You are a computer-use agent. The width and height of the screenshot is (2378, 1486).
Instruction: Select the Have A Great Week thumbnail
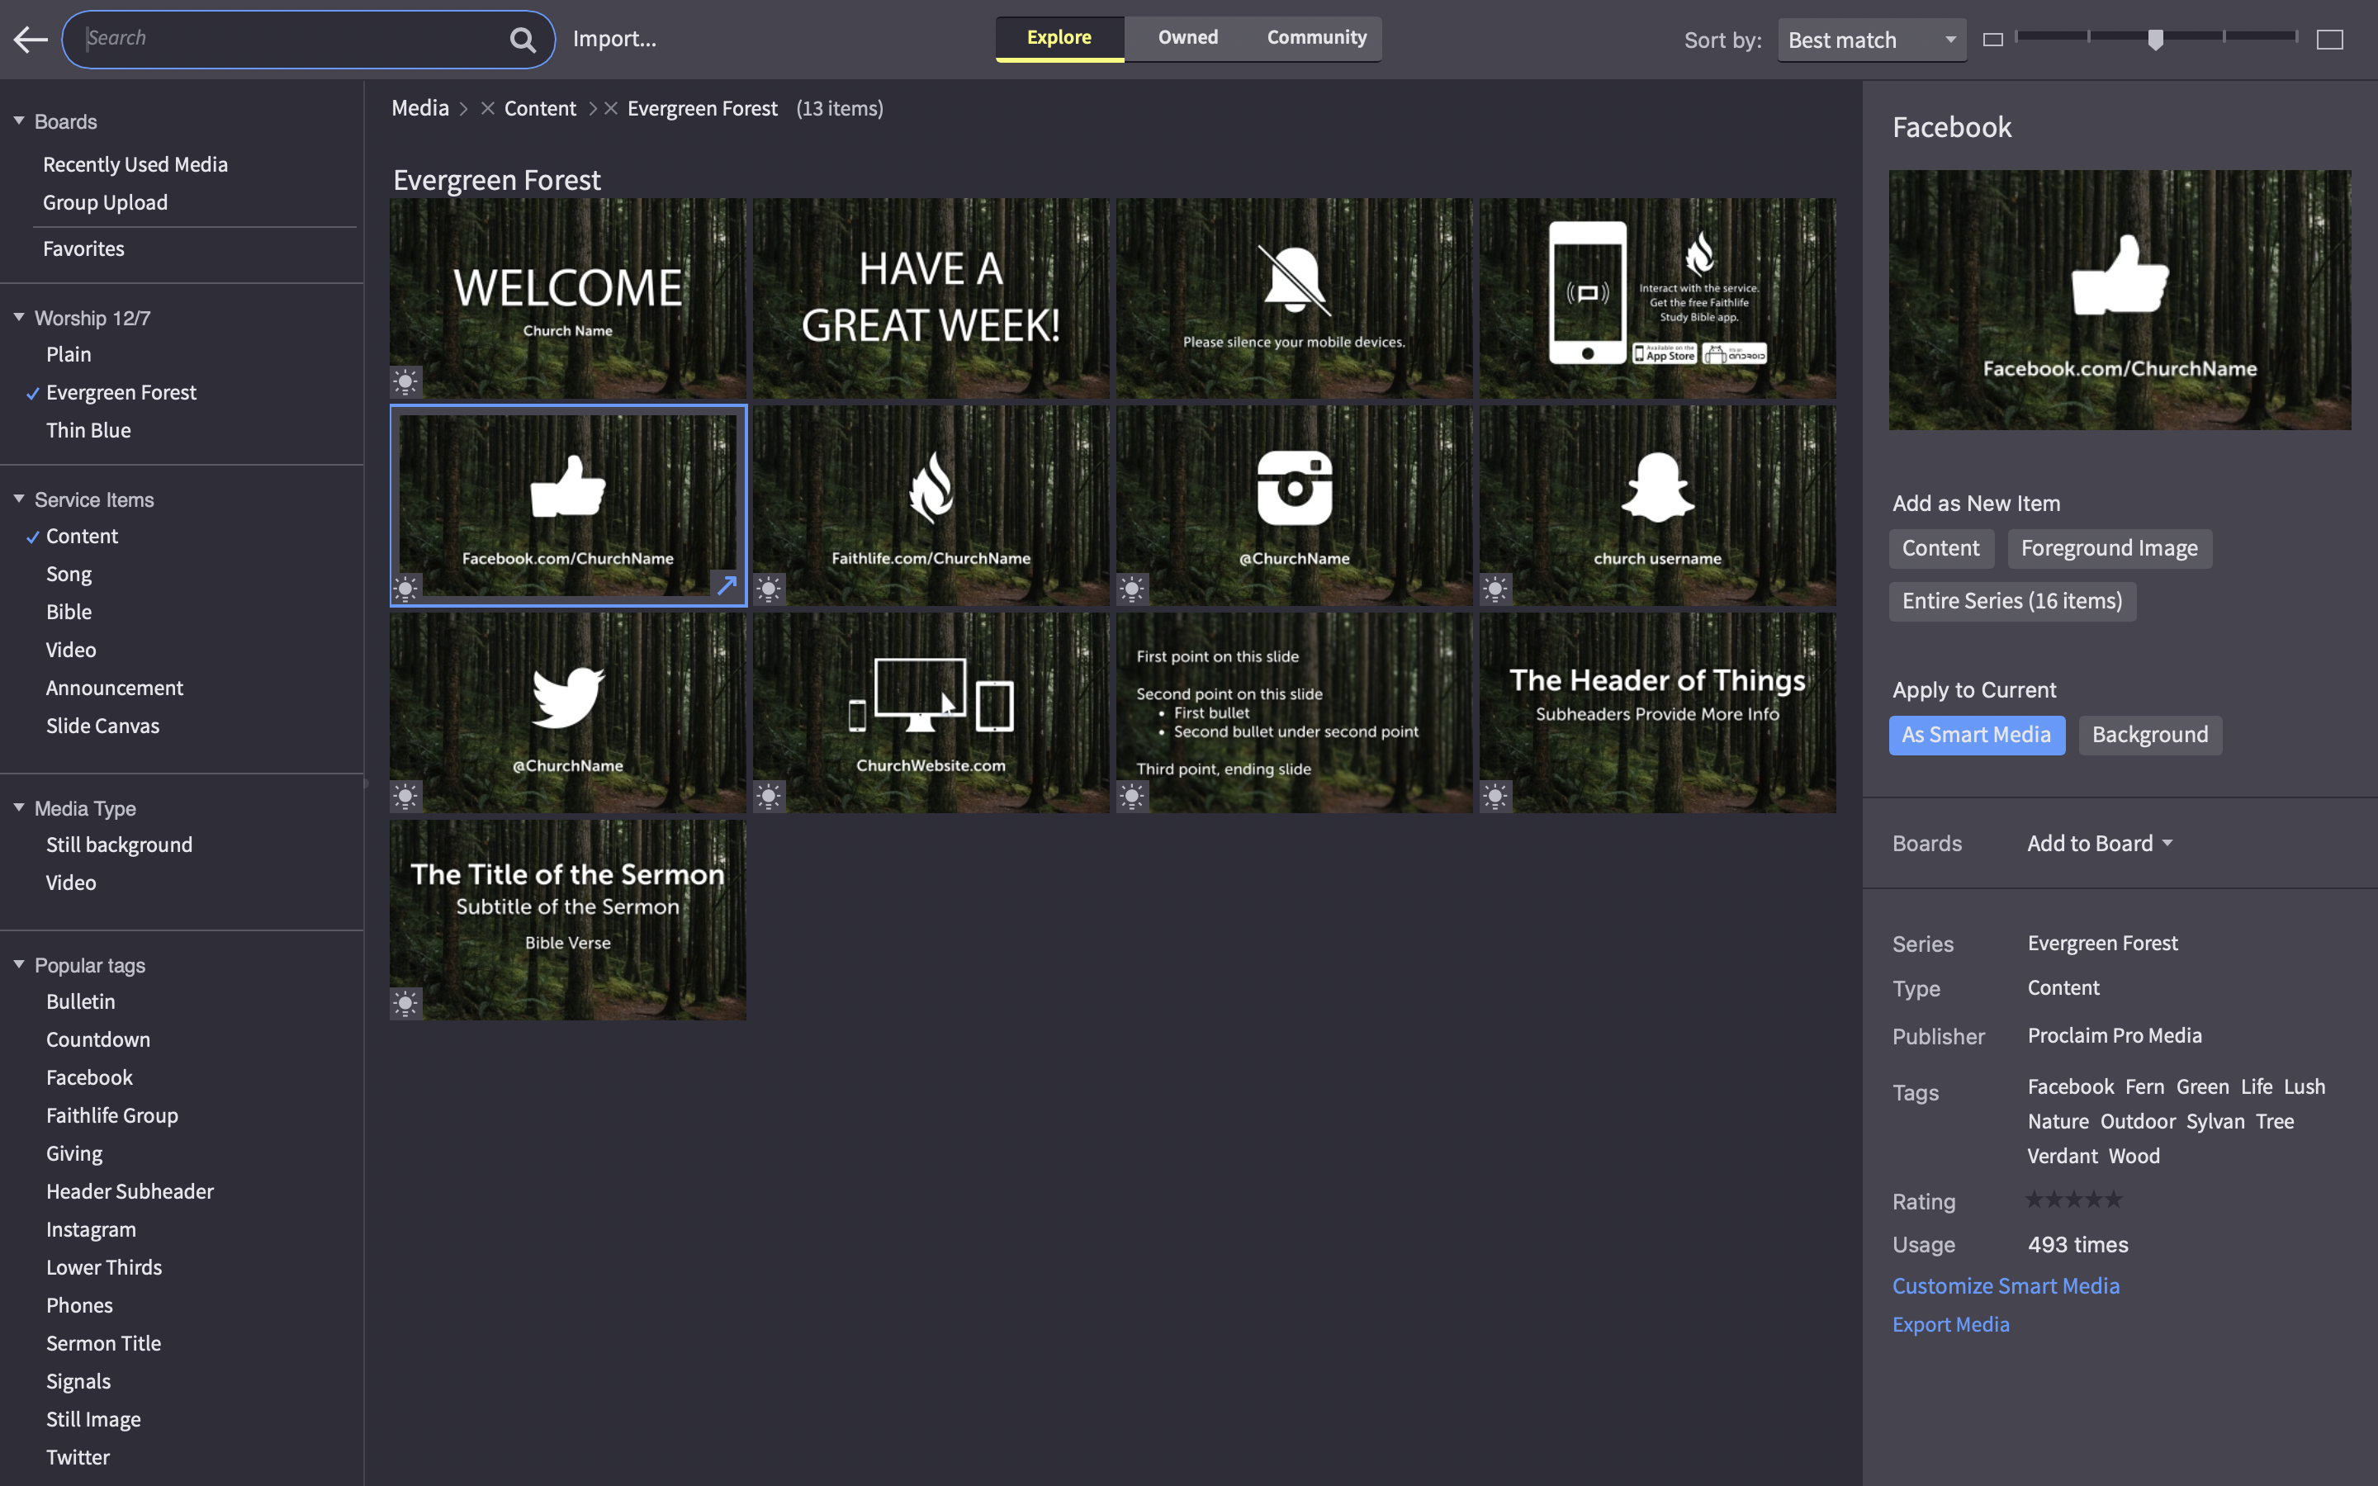point(931,299)
